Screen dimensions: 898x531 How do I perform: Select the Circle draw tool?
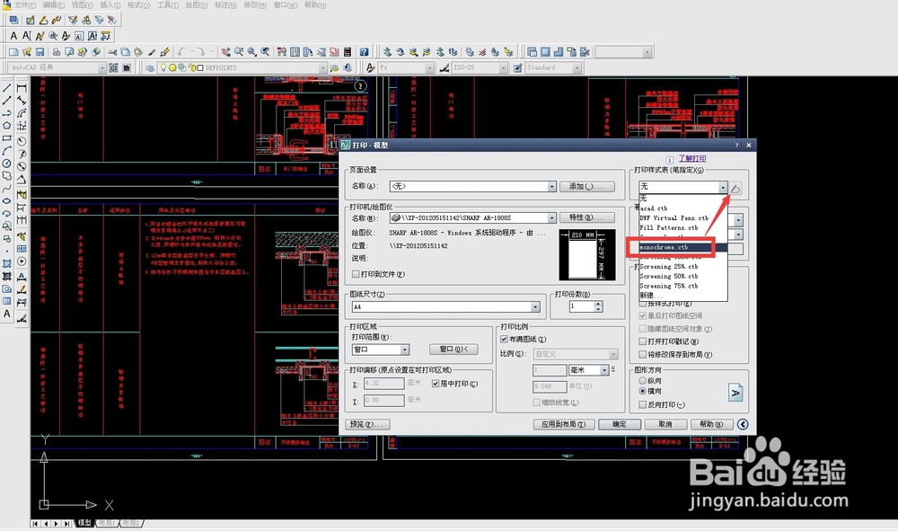coord(7,164)
